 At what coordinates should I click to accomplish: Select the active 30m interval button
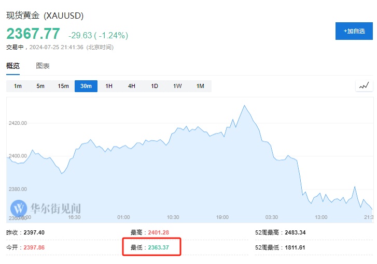pos(86,86)
